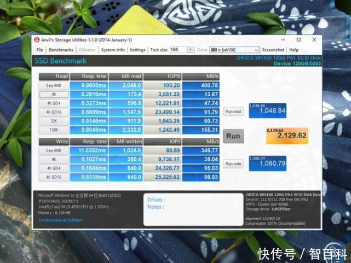This screenshot has width=351, height=263.
Task: Click the write 4K QD4 test button
Action: pyautogui.click(x=54, y=168)
